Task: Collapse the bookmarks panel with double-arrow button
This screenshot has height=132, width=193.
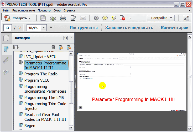Action: [66, 38]
